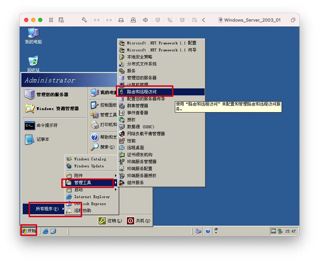Open 远程协助 from programs menu
This screenshot has width=319, height=262.
[91, 211]
